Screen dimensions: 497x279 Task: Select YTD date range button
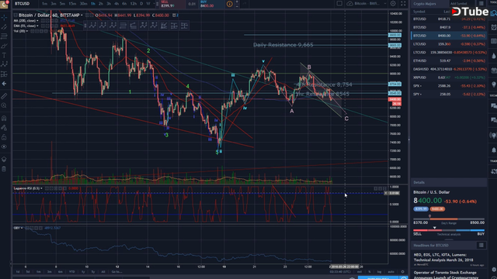click(x=72, y=272)
